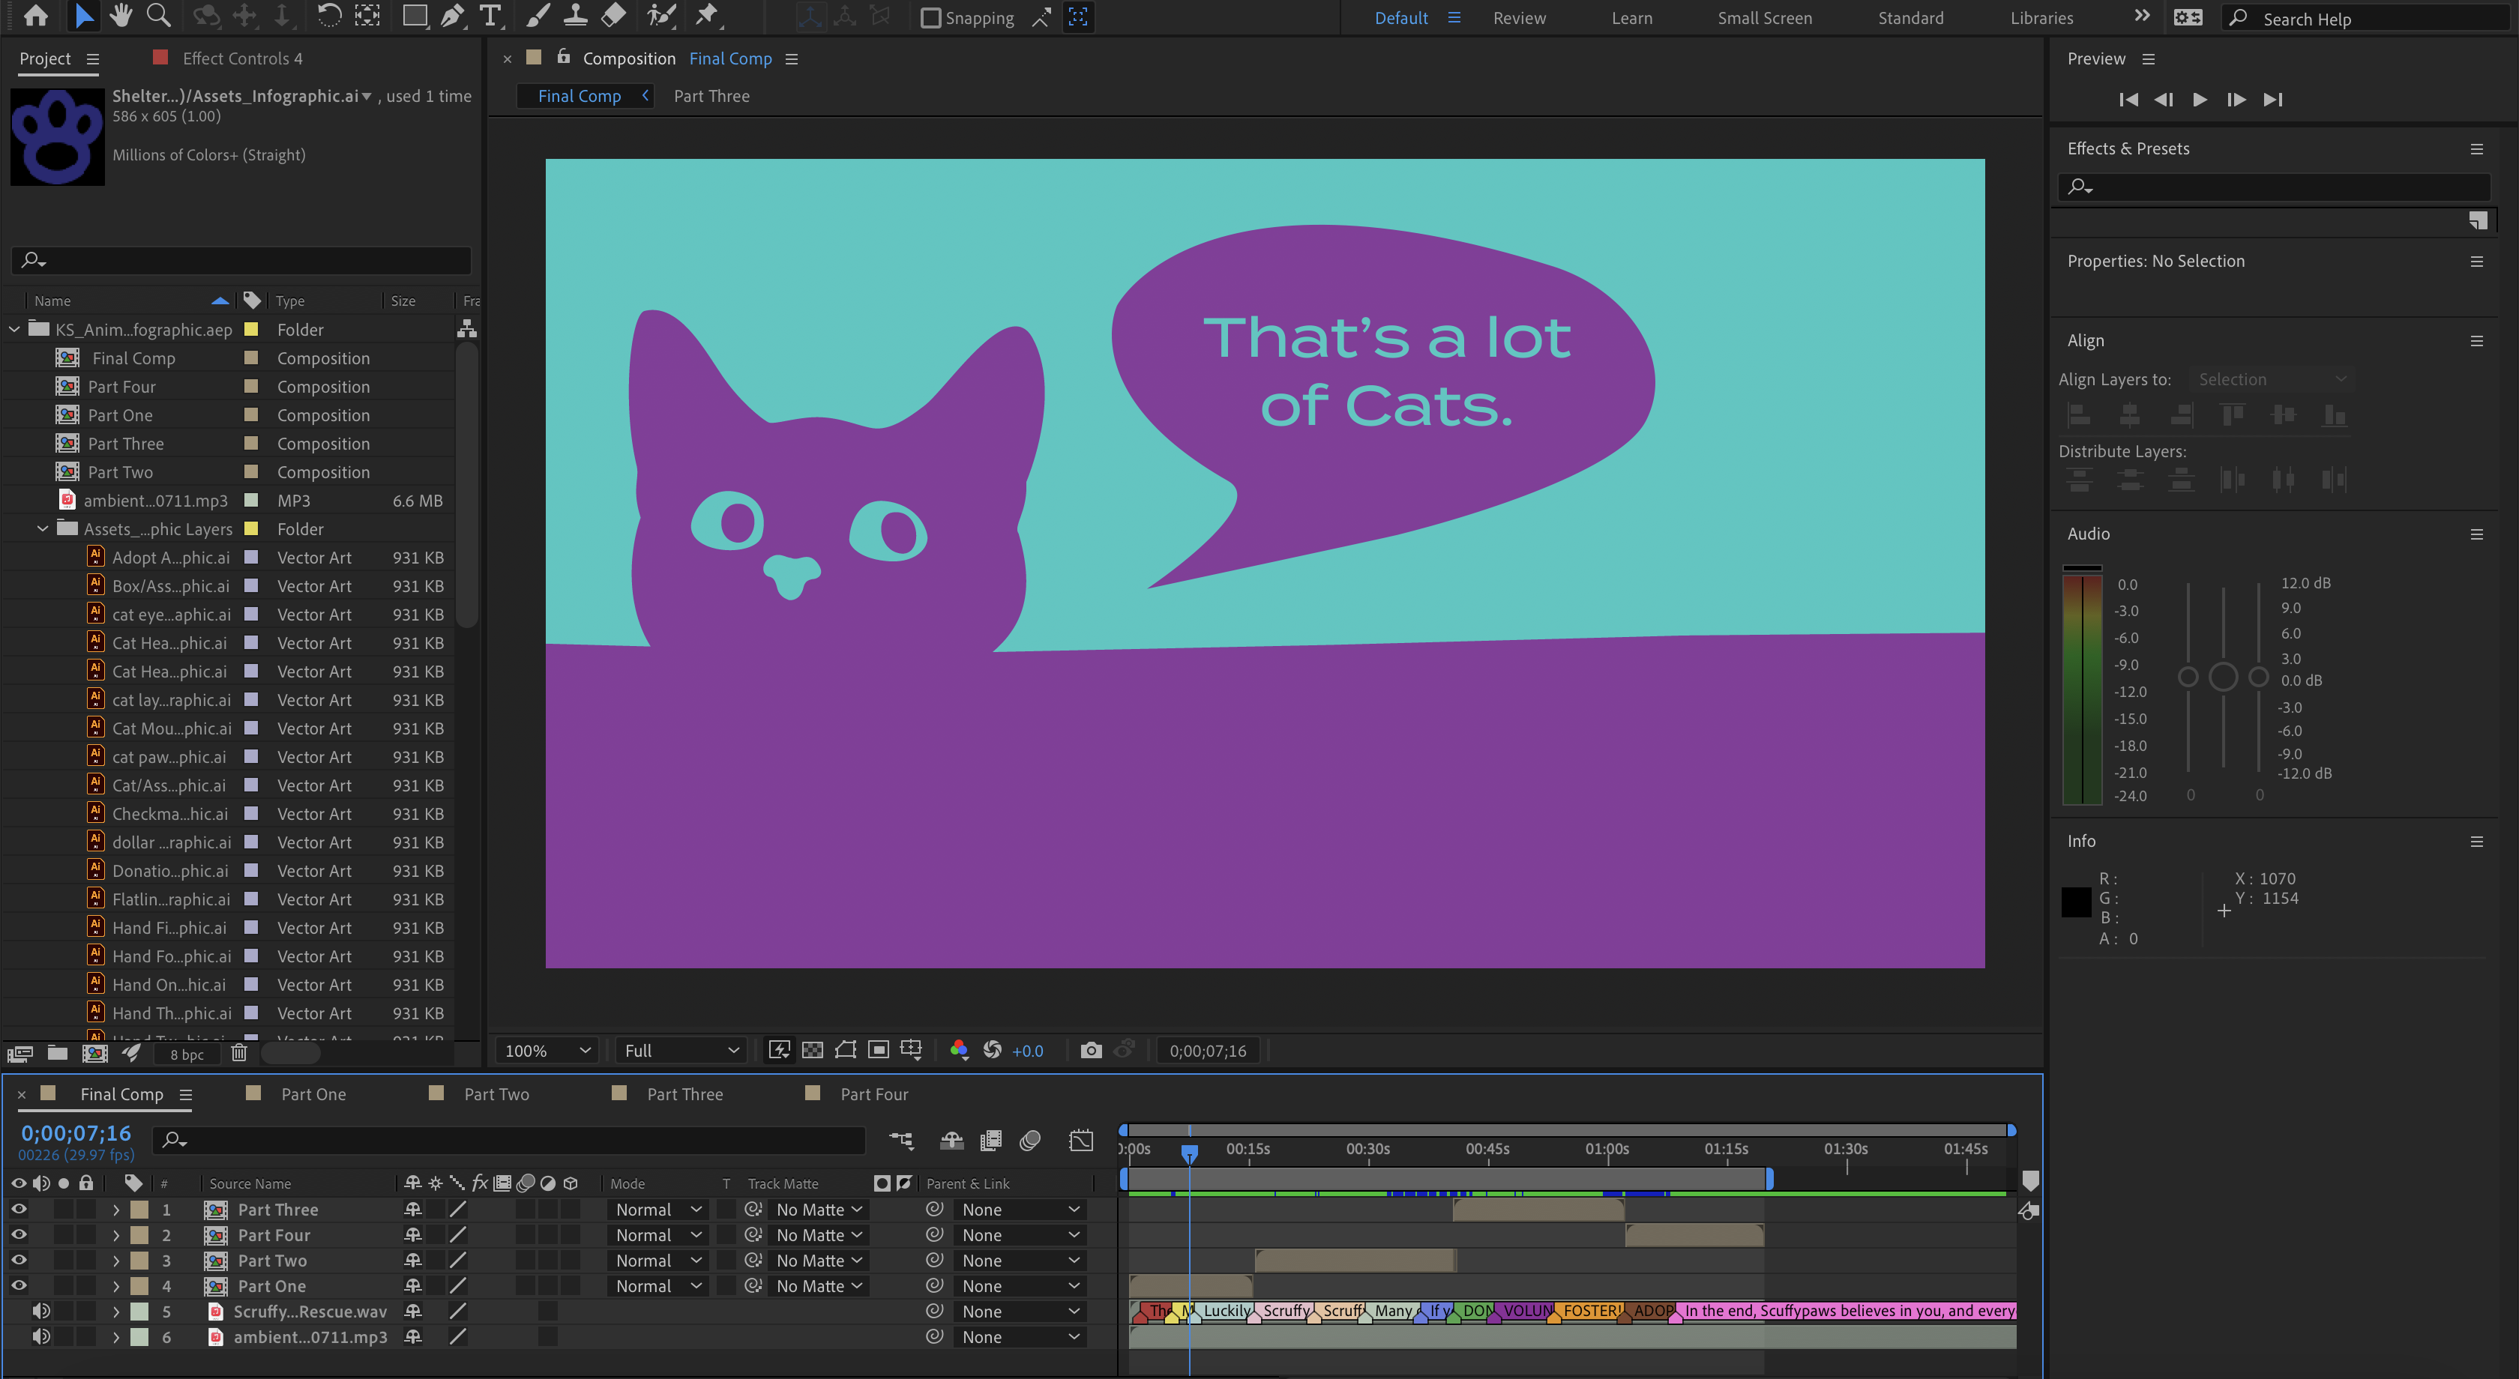
Task: Click the timeline current-time indicator
Action: [x=1189, y=1153]
